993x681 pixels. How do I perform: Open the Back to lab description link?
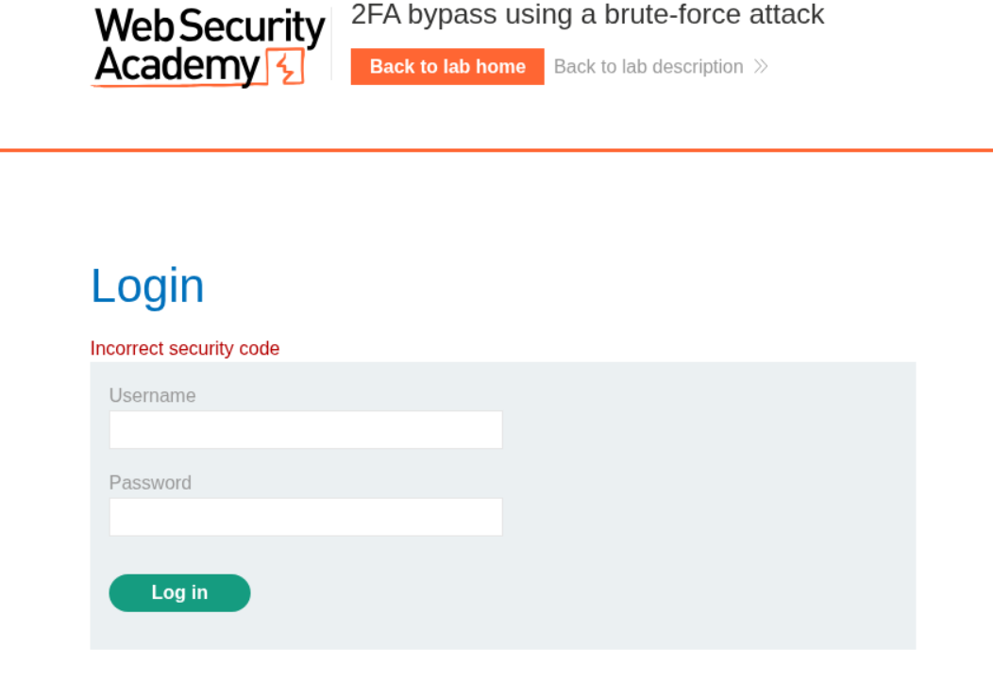click(648, 67)
